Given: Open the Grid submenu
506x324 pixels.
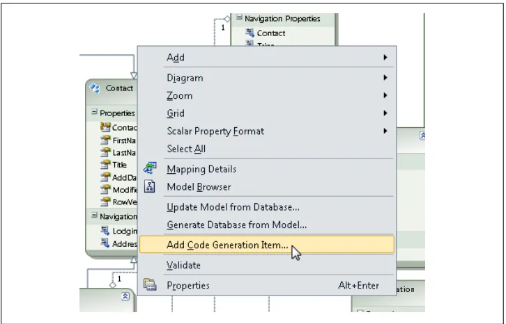Looking at the screenshot, I should point(267,113).
